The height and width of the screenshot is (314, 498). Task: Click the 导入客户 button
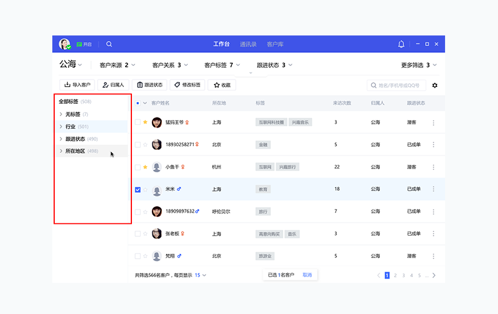point(77,85)
